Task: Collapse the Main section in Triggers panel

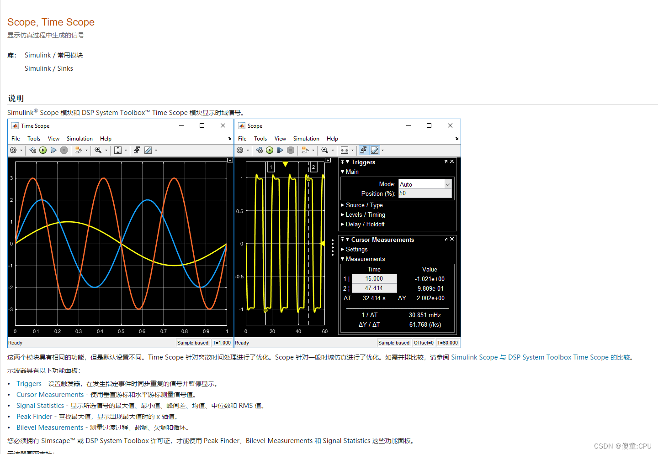Action: tap(343, 172)
